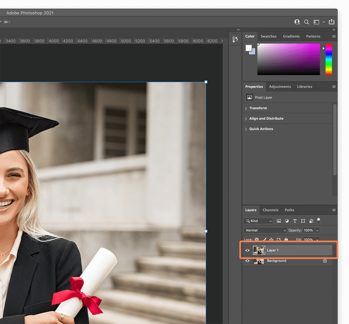
Task: Open the History panel icon in collapsed dock
Action: (x=235, y=39)
